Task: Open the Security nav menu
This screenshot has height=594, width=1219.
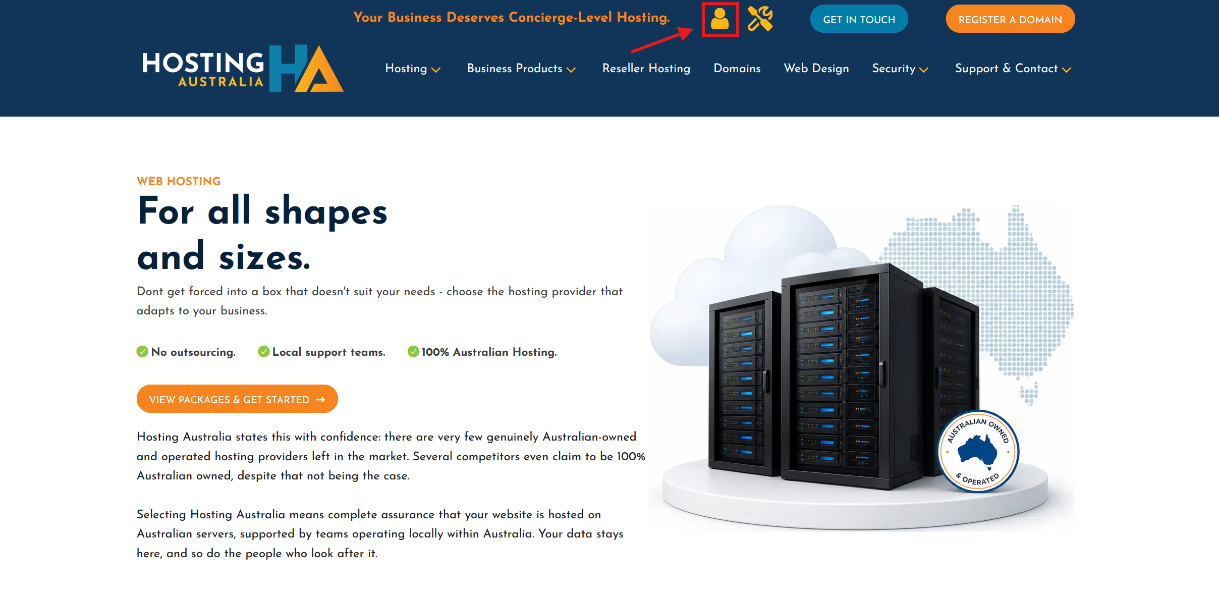Action: click(x=901, y=69)
